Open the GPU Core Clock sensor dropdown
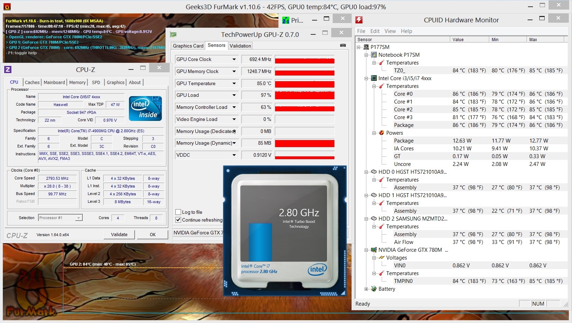The height and width of the screenshot is (323, 572). 234,59
